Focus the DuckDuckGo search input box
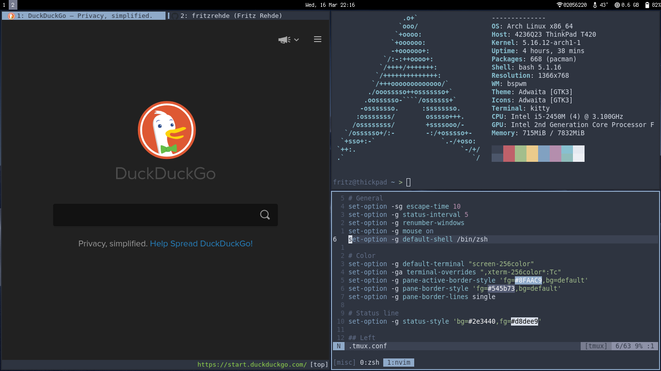 [x=165, y=214]
